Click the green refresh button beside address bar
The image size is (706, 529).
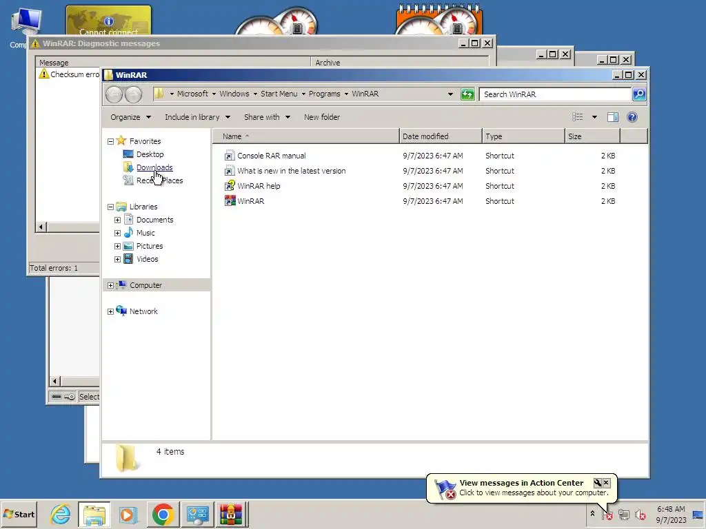click(467, 94)
